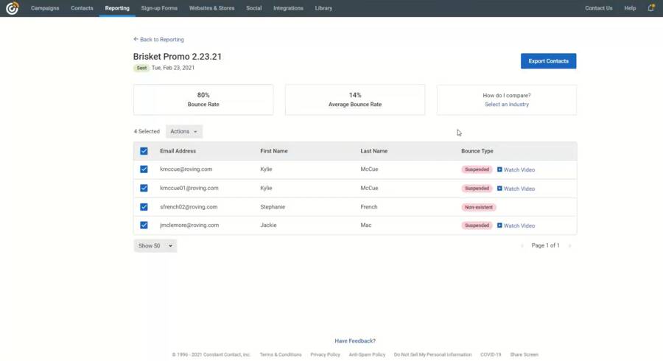Screen dimensions: 663x361
Task: Click the video icon in jmclemore@roving.com row
Action: click(499, 225)
